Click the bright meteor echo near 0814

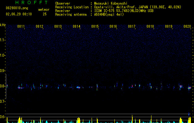78,87
